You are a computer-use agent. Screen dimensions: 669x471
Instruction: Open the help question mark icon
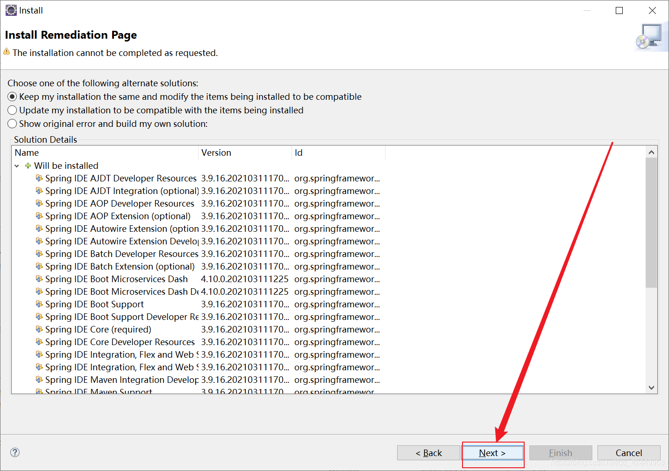(x=15, y=452)
